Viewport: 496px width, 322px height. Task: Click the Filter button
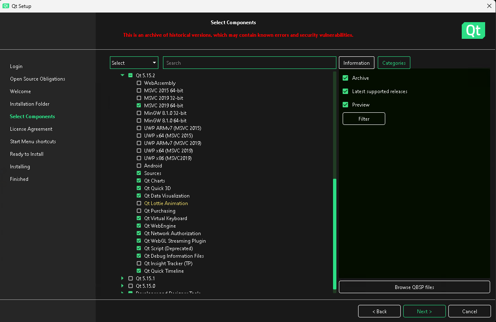pos(364,119)
